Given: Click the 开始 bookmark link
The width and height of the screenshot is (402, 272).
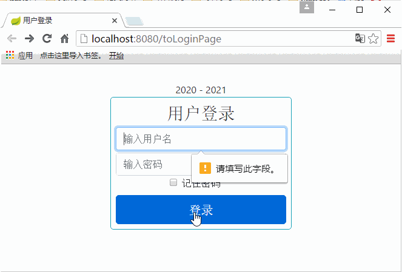Looking at the screenshot, I should 116,55.
